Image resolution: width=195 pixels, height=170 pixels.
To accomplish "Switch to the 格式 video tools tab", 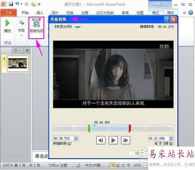I will coord(156,13).
